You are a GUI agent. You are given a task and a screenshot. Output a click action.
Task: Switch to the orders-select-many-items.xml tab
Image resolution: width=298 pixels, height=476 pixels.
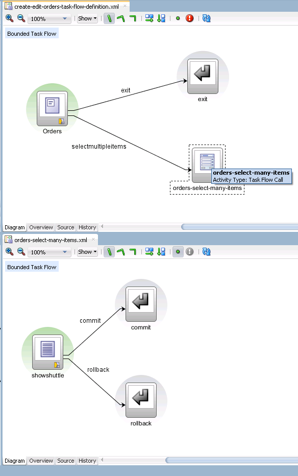(51, 240)
